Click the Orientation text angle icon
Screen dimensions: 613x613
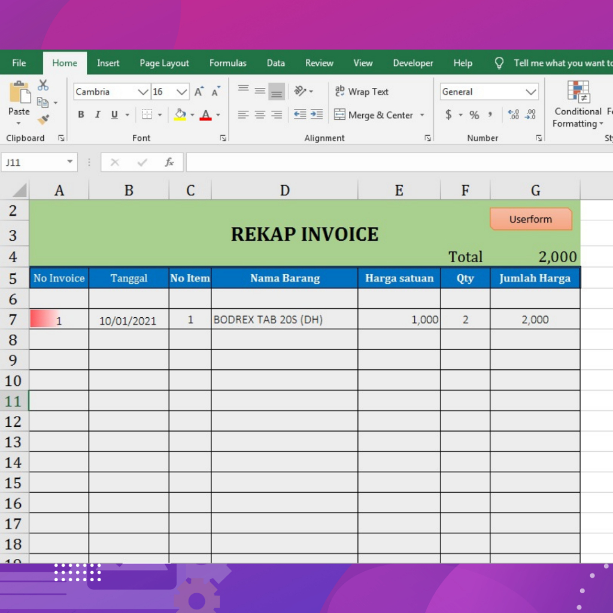click(x=300, y=91)
